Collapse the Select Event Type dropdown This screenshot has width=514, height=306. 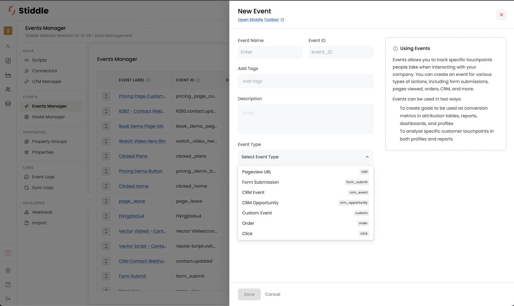coord(367,157)
